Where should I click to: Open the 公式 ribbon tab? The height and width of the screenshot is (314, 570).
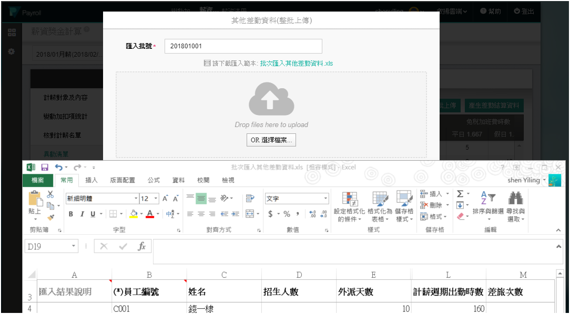[154, 180]
